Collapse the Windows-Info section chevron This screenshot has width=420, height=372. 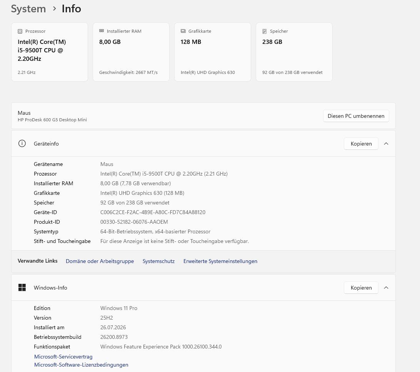coord(386,288)
